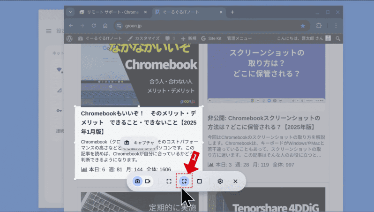Click stats 全体: 997 on second article
The width and height of the screenshot is (374, 212).
(284, 165)
